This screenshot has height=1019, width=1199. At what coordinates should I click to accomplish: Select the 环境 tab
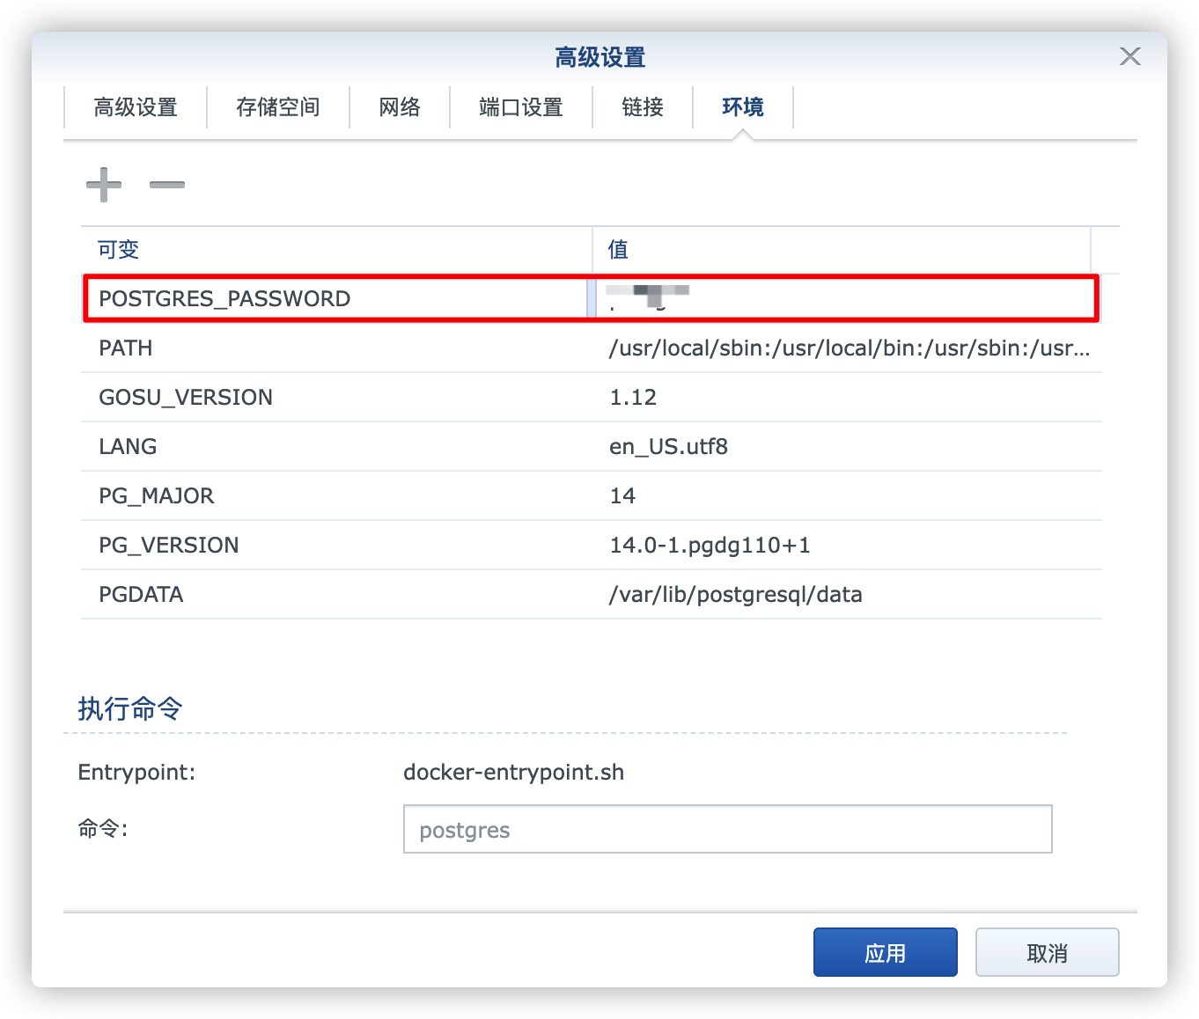point(743,107)
